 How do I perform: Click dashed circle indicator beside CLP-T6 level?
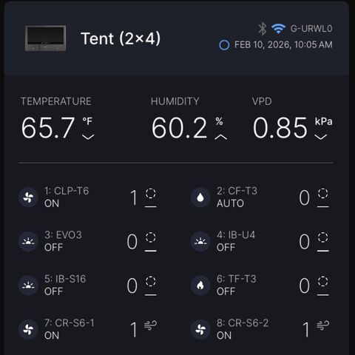tap(151, 193)
